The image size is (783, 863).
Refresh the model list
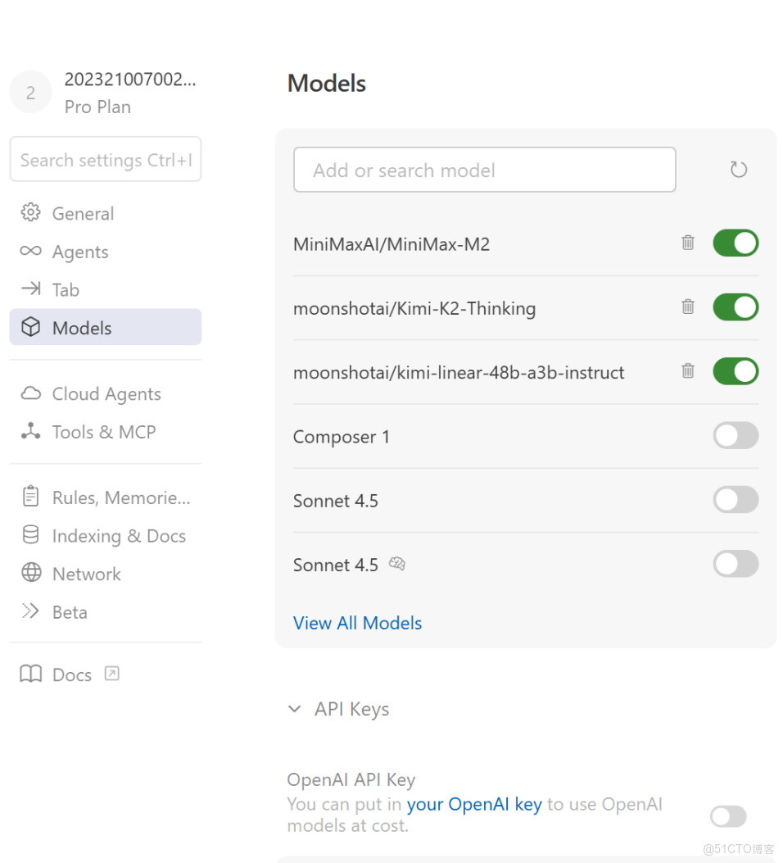coord(738,169)
